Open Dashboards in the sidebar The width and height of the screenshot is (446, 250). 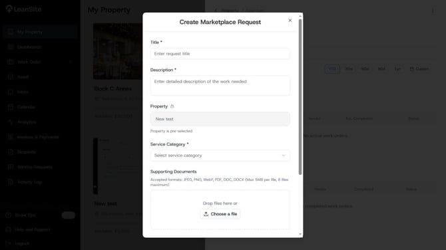pyautogui.click(x=29, y=47)
